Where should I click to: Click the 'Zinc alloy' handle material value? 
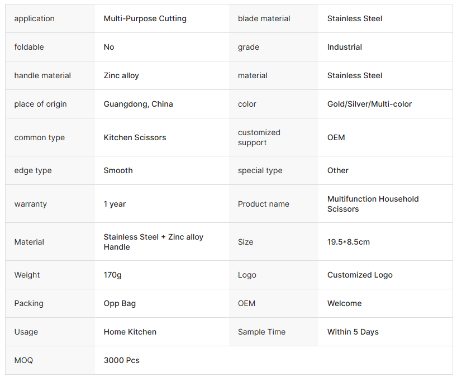(x=121, y=75)
